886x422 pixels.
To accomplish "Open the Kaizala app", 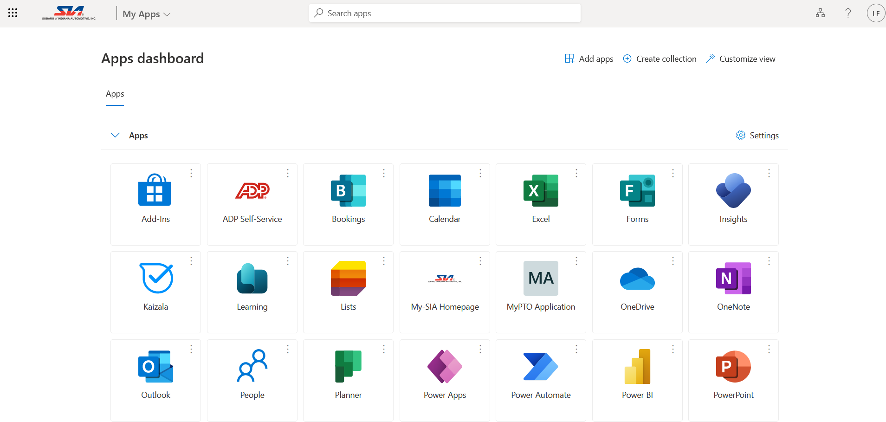I will click(156, 279).
